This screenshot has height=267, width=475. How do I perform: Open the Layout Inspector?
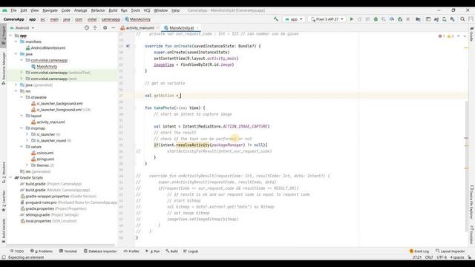pos(451,251)
